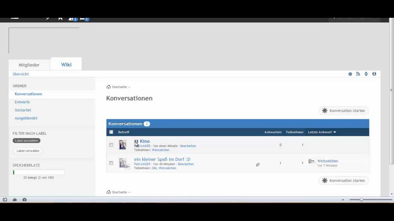Open the settings gear icon below the tabs
The image size is (394, 221).
(350, 74)
